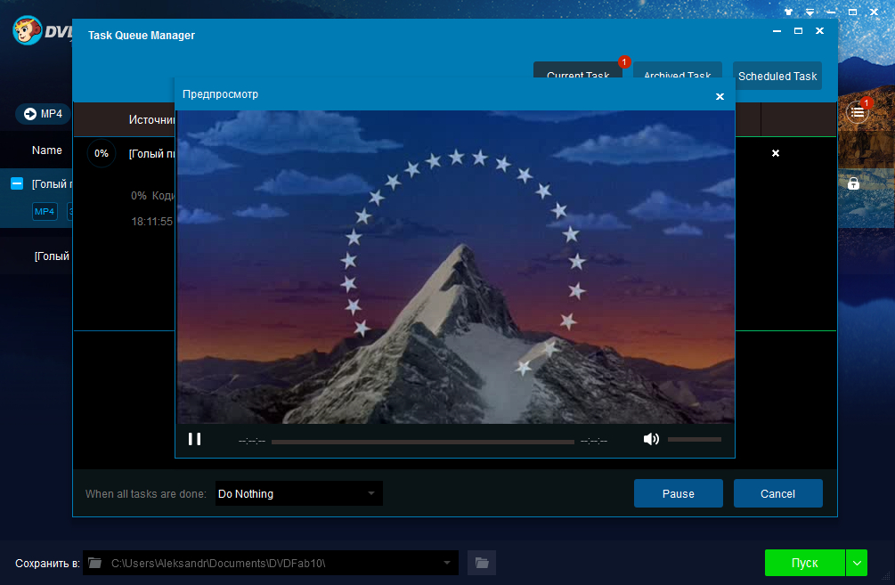
Task: Click the padlock icon on the right
Action: click(x=853, y=183)
